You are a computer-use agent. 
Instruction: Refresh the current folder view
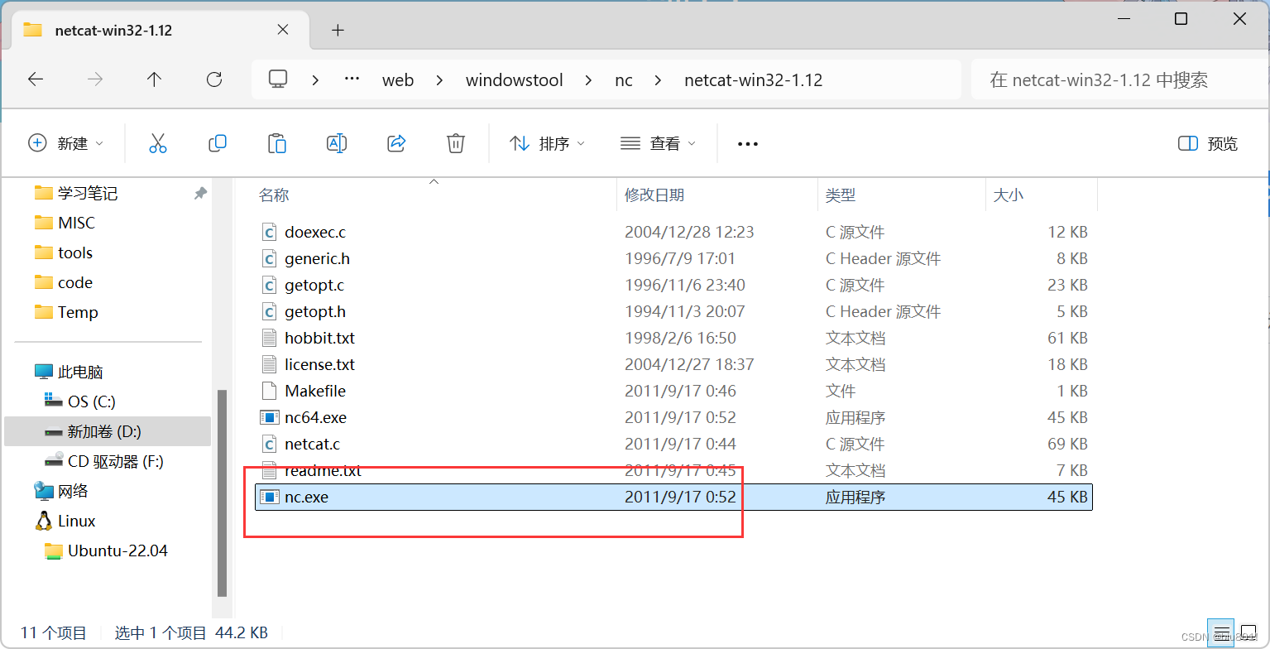[x=213, y=79]
